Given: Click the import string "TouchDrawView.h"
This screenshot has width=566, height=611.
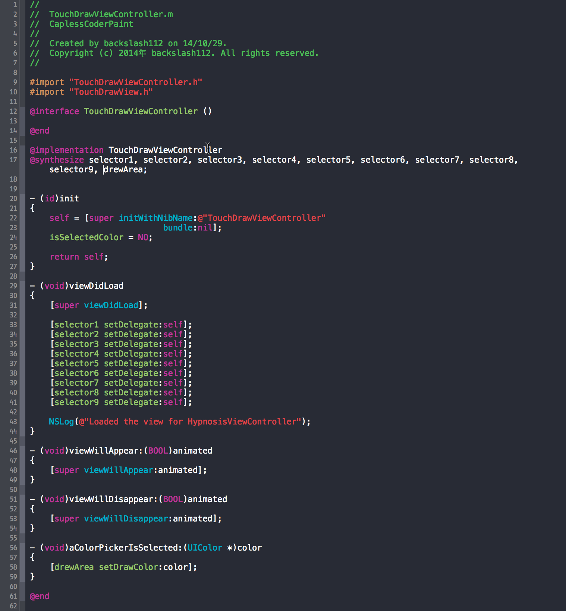Looking at the screenshot, I should (111, 92).
